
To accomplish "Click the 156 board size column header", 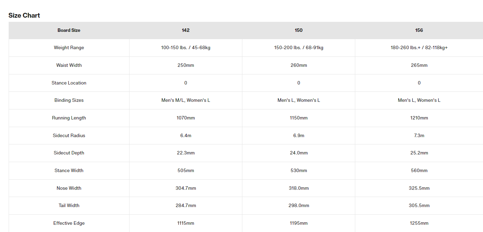I will tap(419, 30).
